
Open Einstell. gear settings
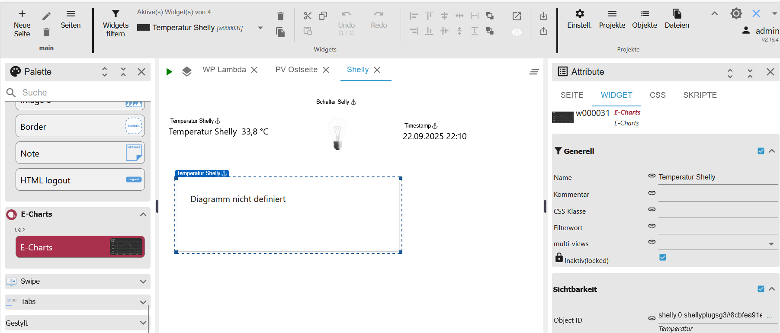click(x=579, y=14)
